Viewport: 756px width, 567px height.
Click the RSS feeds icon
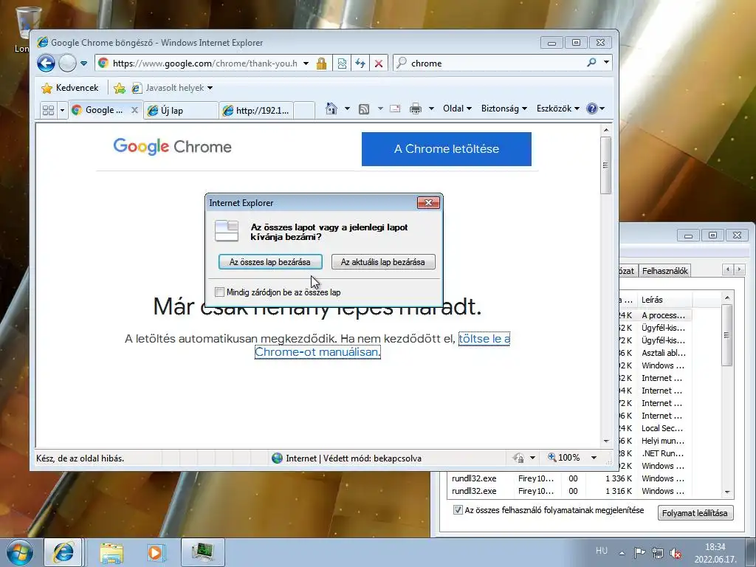[x=364, y=109]
